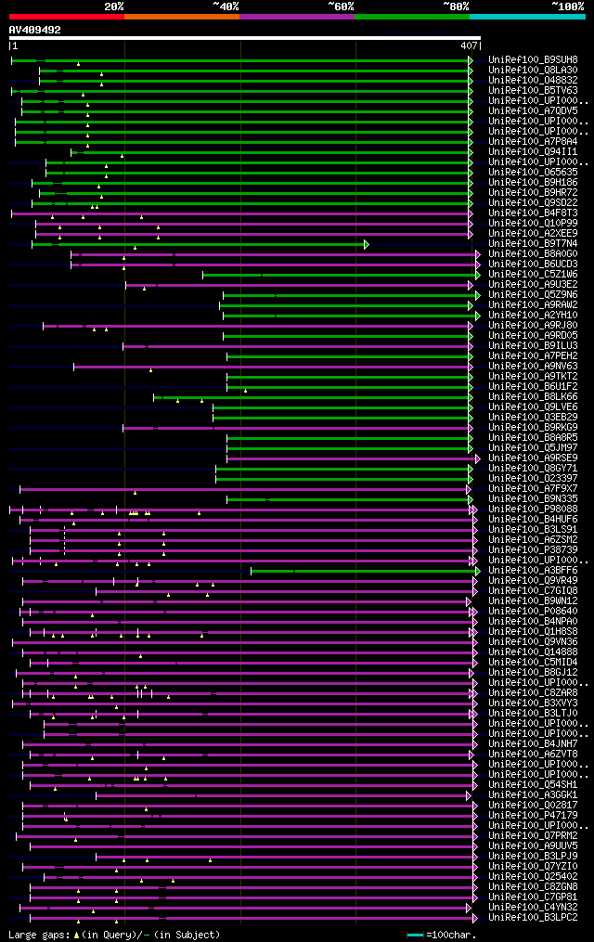Click the UniRef100_A7QDV5 entry
The image size is (594, 942).
(x=533, y=111)
